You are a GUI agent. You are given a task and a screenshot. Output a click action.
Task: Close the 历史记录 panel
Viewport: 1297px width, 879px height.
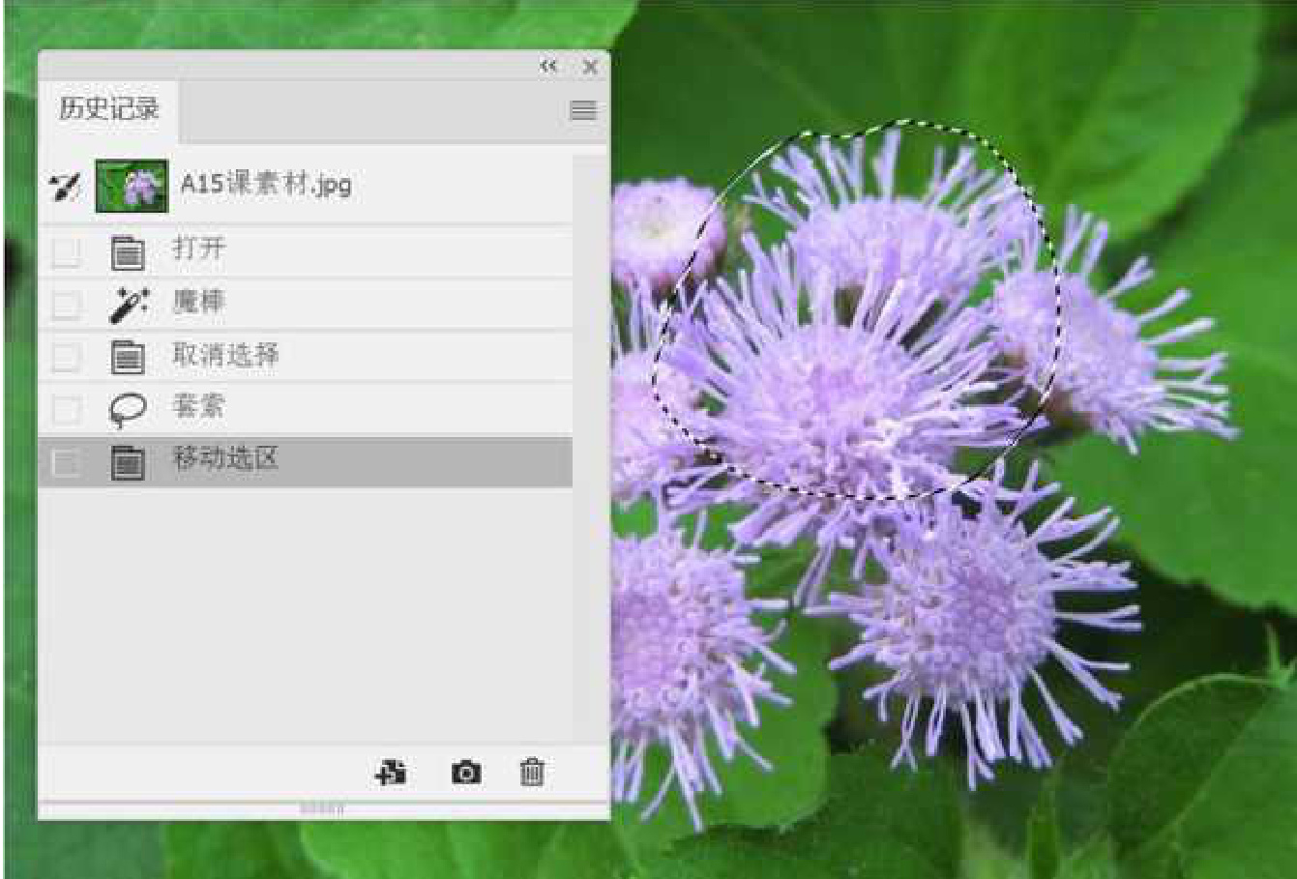point(590,67)
